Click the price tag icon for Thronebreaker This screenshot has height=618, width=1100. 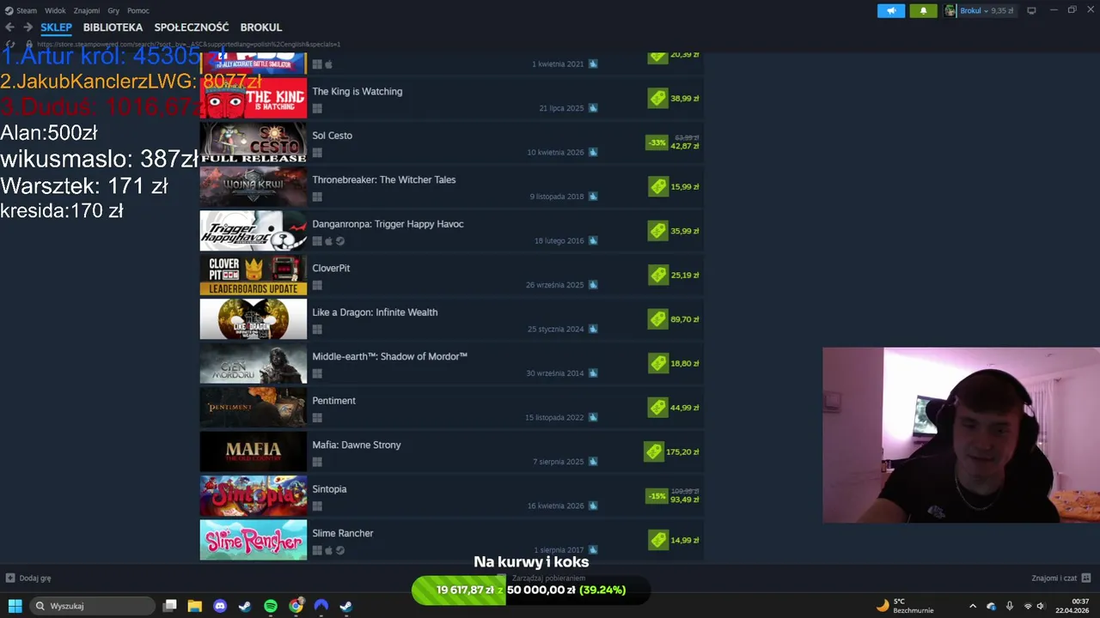658,186
